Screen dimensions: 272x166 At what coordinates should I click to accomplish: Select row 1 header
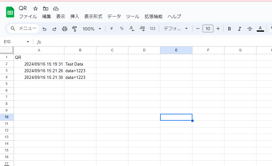coord(7,57)
